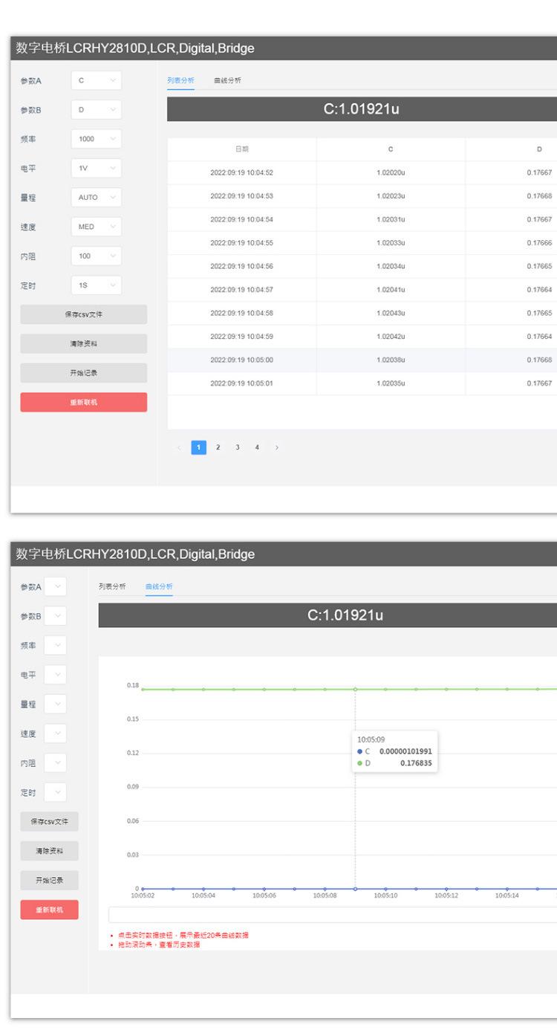Open the 内阻 dropdown showing 100
Image resolution: width=557 pixels, height=1030 pixels.
(x=96, y=256)
